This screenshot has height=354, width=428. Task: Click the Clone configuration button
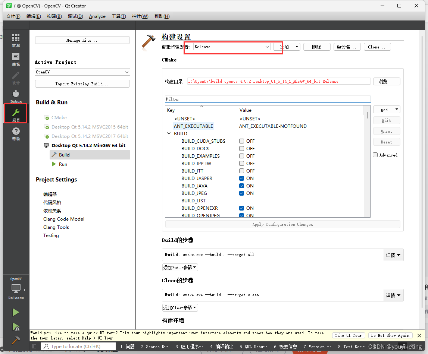(x=377, y=47)
